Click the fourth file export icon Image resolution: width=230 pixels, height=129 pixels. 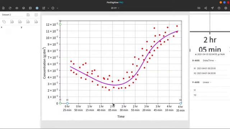(x=36, y=22)
